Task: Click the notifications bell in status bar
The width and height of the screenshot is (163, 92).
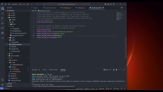Action: tap(125, 88)
